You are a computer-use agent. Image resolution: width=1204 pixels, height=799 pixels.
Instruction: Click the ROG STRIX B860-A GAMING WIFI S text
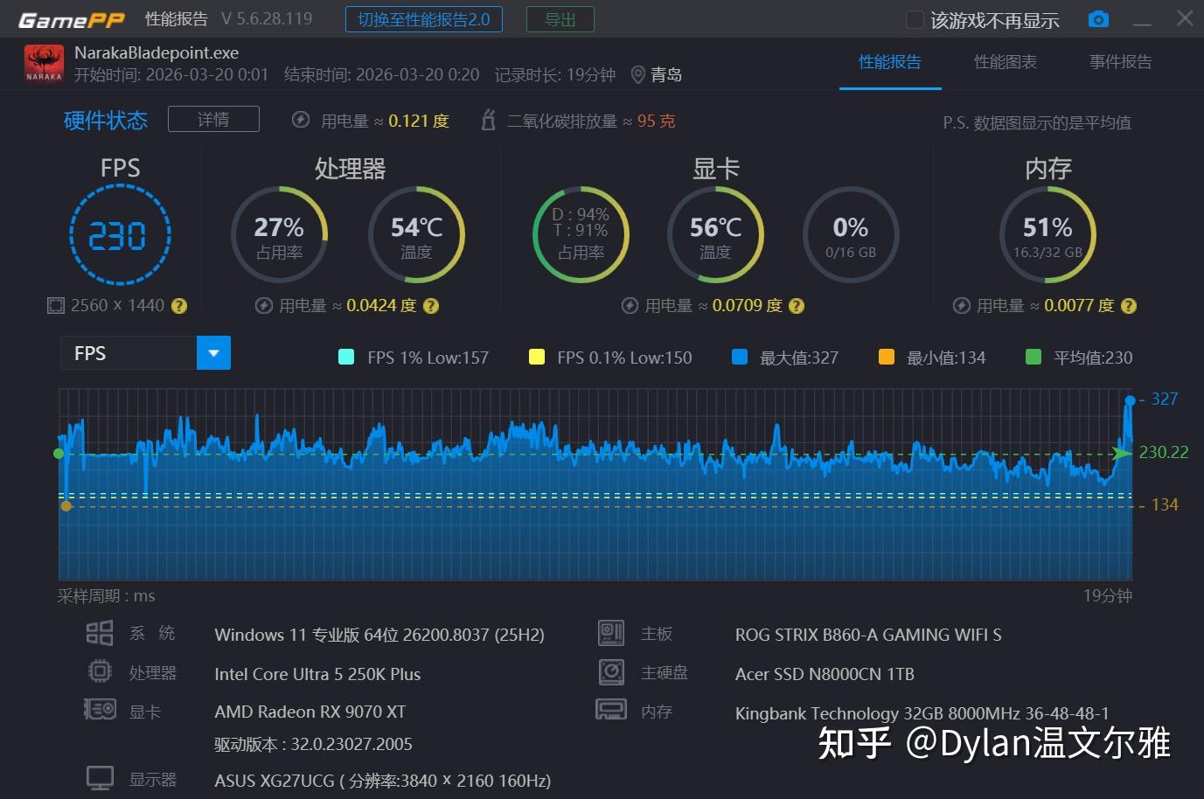tap(868, 635)
